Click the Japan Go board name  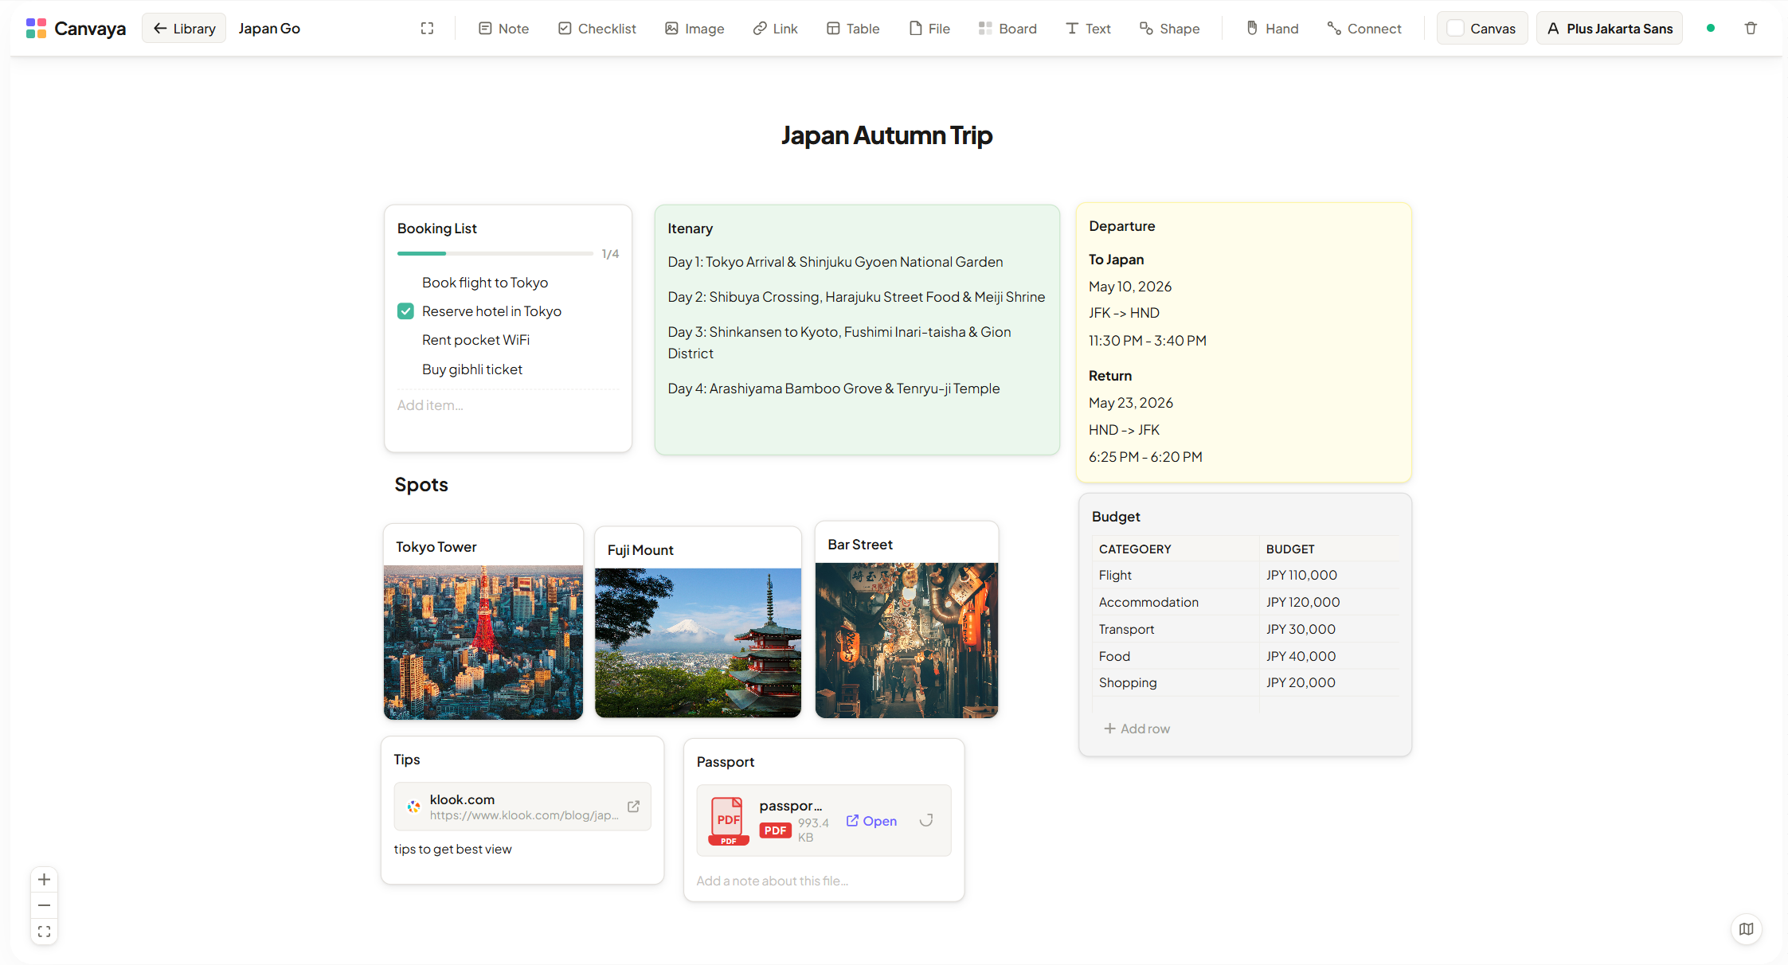(269, 29)
